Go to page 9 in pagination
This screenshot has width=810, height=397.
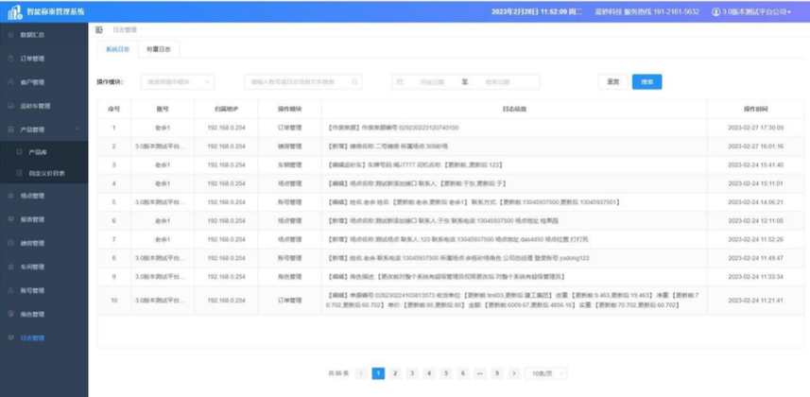pyautogui.click(x=496, y=373)
